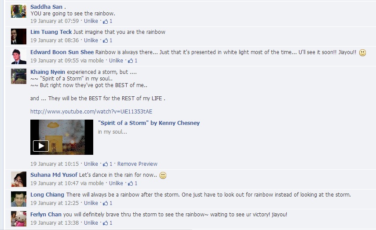Click Ferlyn Chan's Hello Kitty avatar

pos(19,219)
